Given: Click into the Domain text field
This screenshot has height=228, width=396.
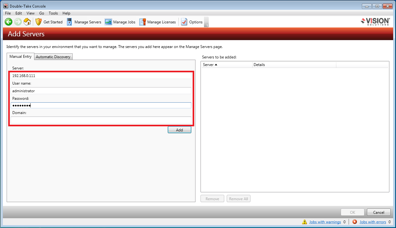Looking at the screenshot, I should tap(101, 120).
